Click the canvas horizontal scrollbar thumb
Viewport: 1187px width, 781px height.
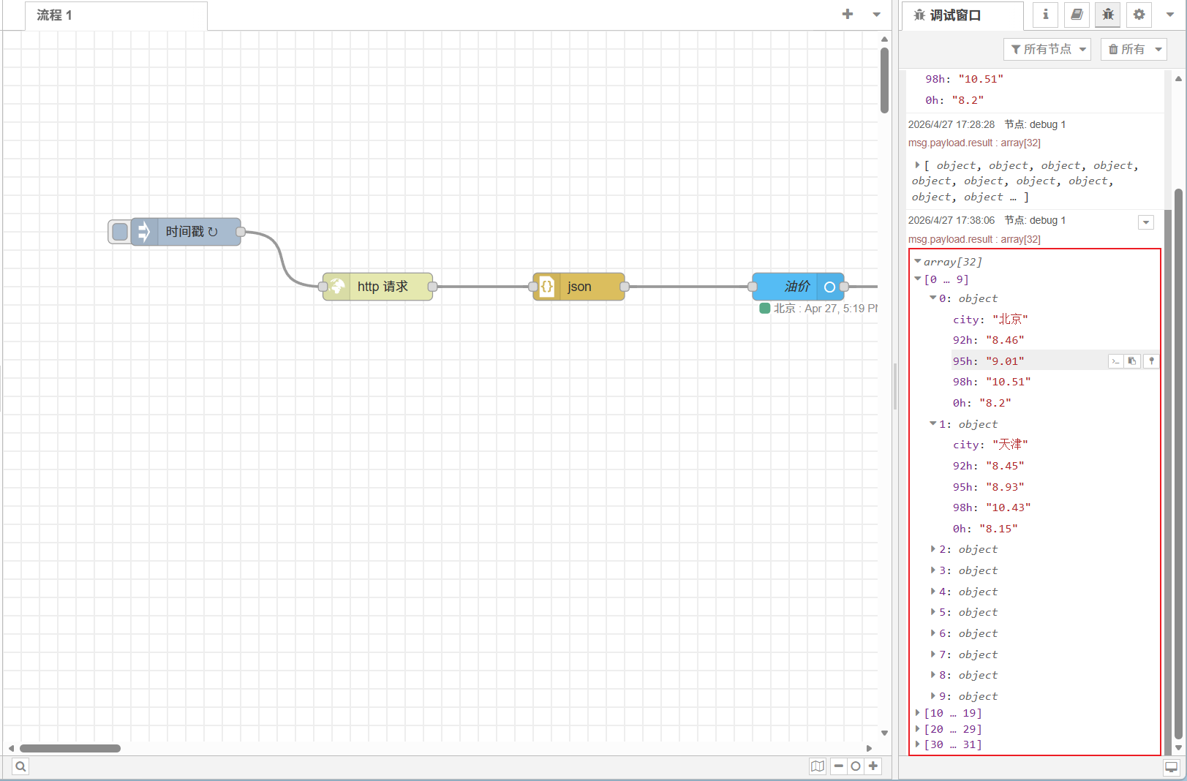click(70, 748)
